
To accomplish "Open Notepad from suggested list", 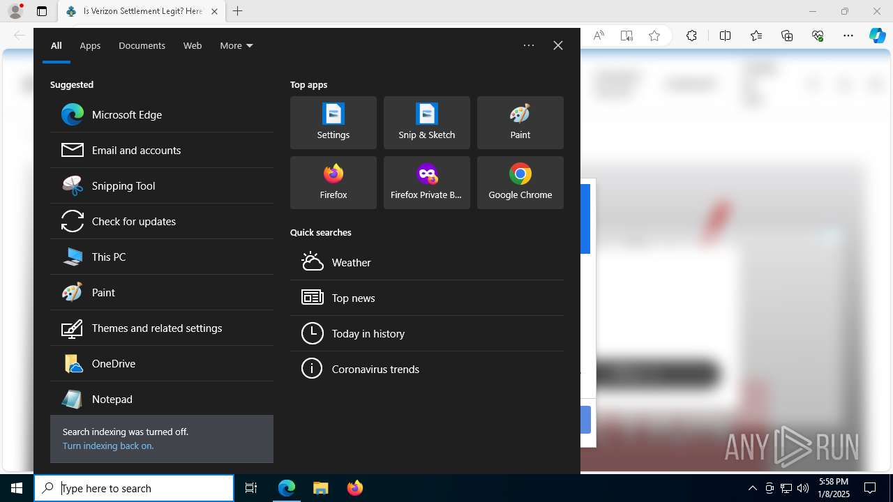I will point(162,399).
